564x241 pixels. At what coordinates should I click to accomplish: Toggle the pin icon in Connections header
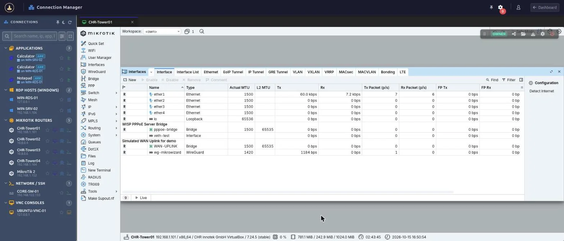(58, 22)
